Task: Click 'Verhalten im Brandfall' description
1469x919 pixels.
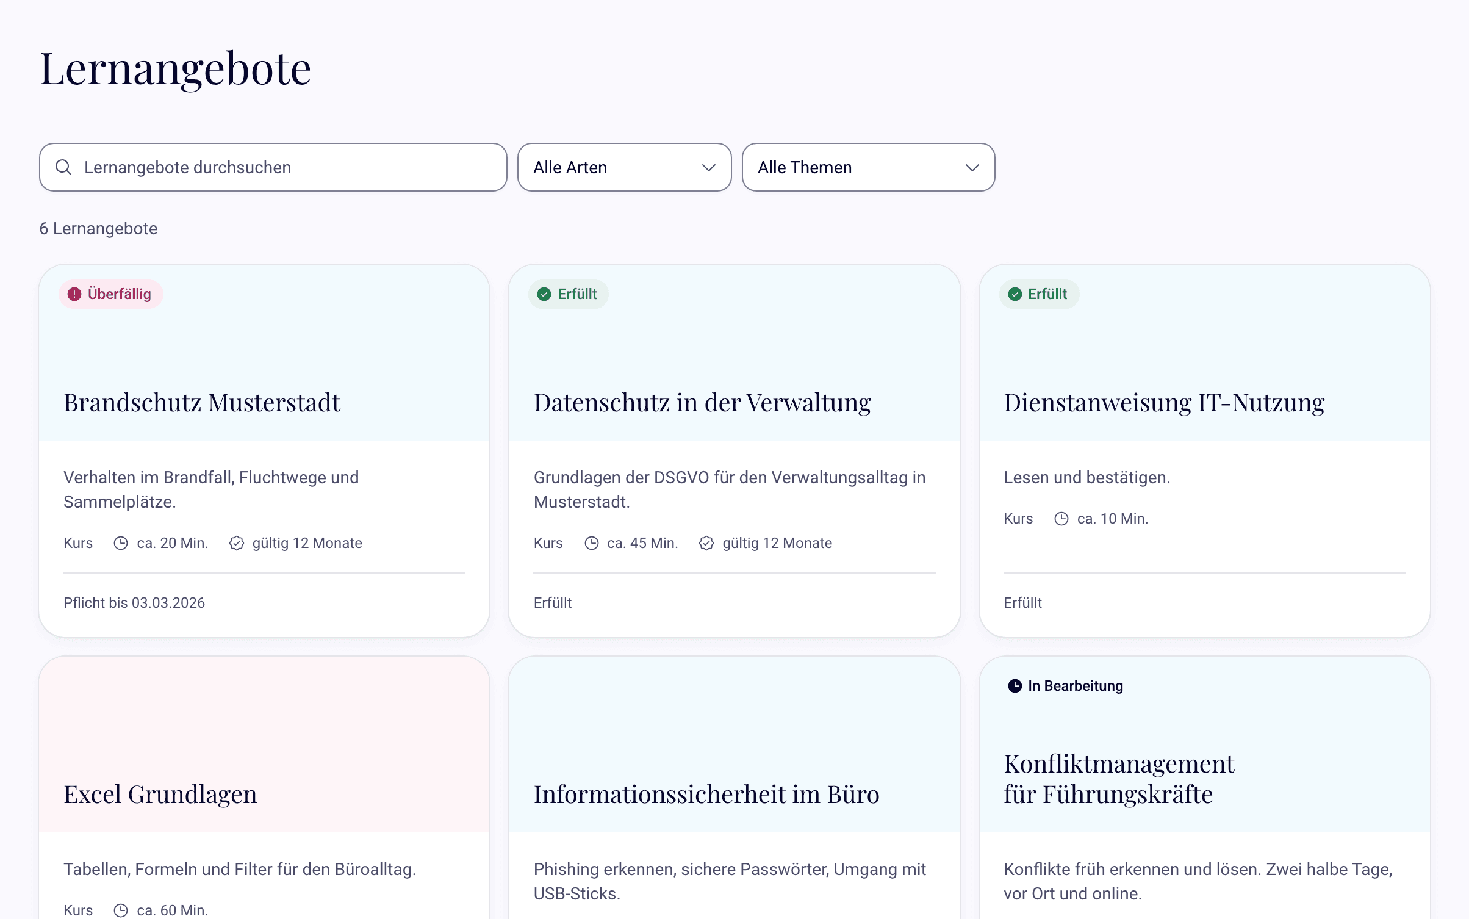Action: (x=211, y=489)
